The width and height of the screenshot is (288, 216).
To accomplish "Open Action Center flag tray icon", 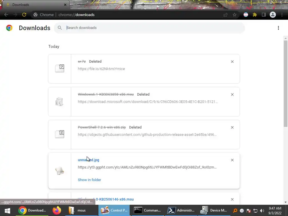I will point(249,211).
